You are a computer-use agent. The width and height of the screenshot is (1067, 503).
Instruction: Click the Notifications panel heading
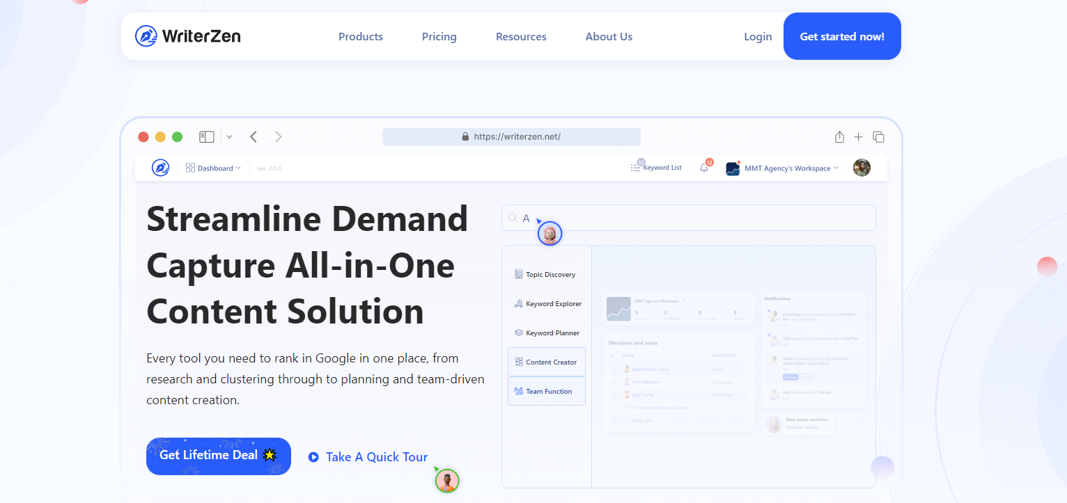tap(777, 298)
